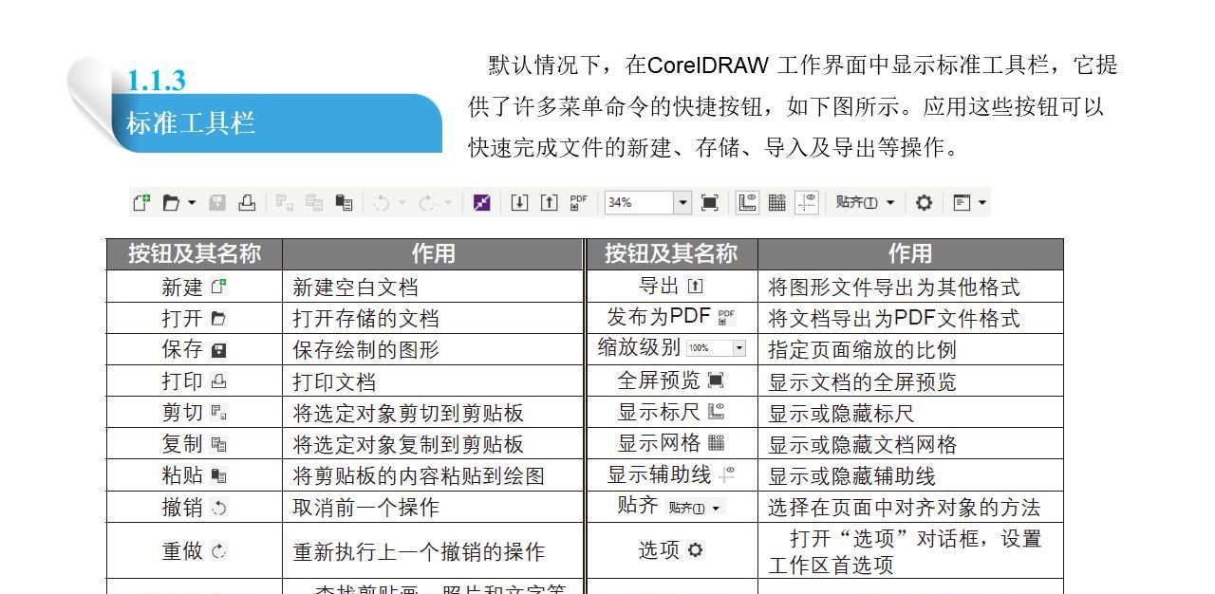Click the 贴齐 dropdown sample in the table row

[695, 508]
